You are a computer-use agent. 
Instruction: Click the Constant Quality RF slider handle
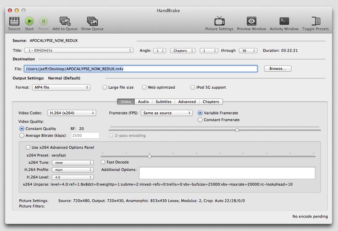(237, 130)
